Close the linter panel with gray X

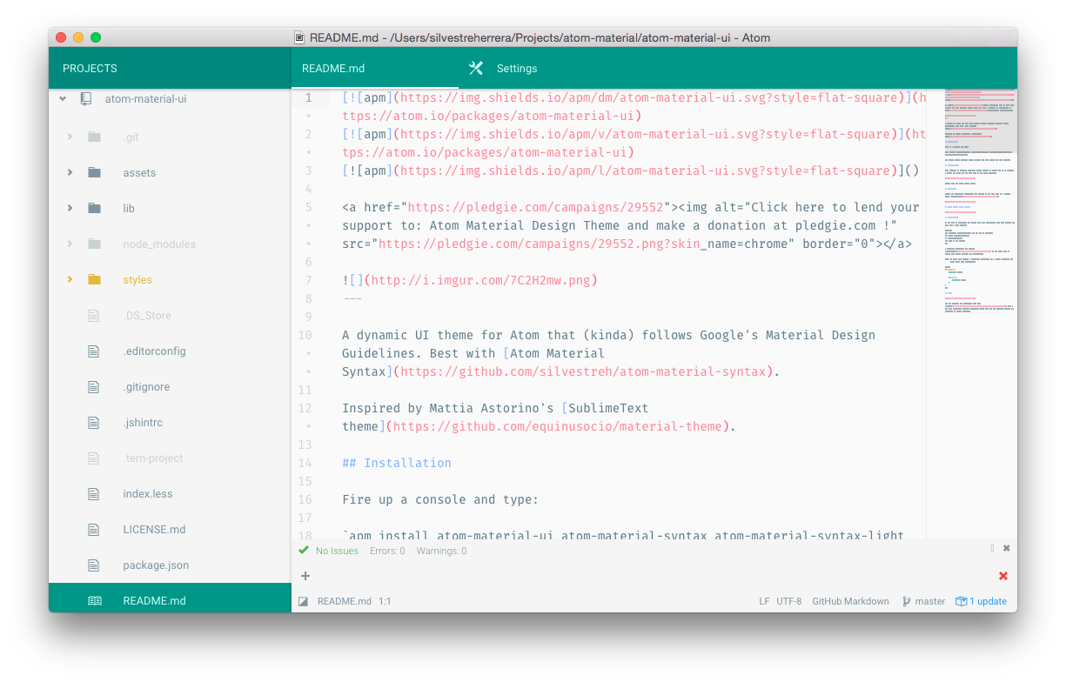[1006, 548]
